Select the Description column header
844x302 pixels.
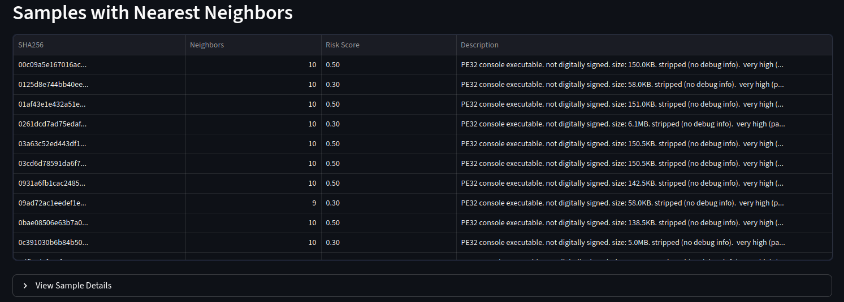(x=479, y=45)
